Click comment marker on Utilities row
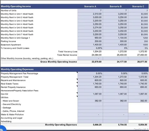The width and height of the screenshot is (149, 131). click(x=77, y=96)
